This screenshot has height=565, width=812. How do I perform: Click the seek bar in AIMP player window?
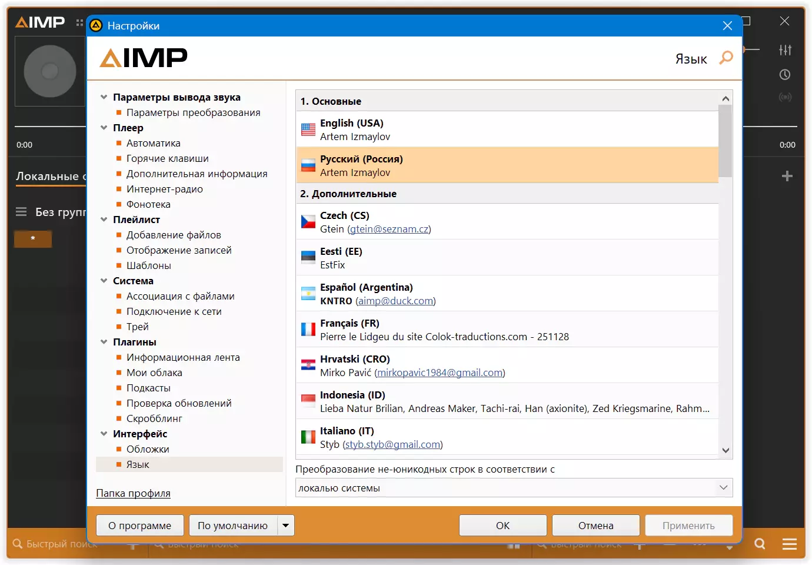[x=406, y=126]
